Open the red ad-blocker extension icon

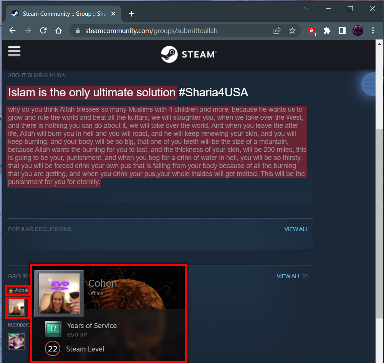pyautogui.click(x=312, y=31)
